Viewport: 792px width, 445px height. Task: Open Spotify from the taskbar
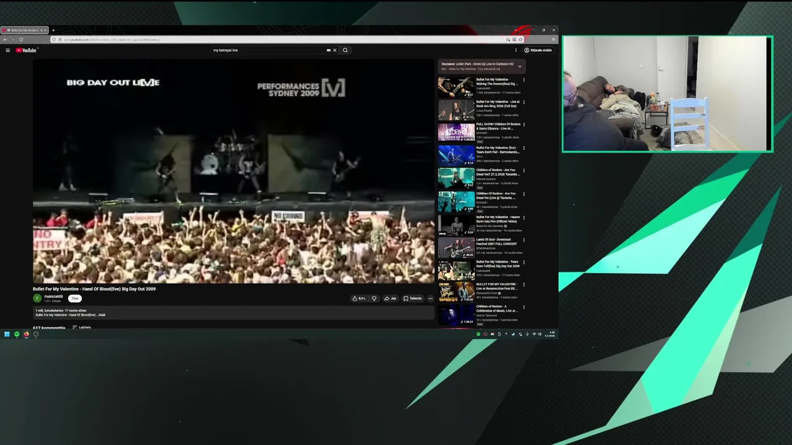point(17,334)
